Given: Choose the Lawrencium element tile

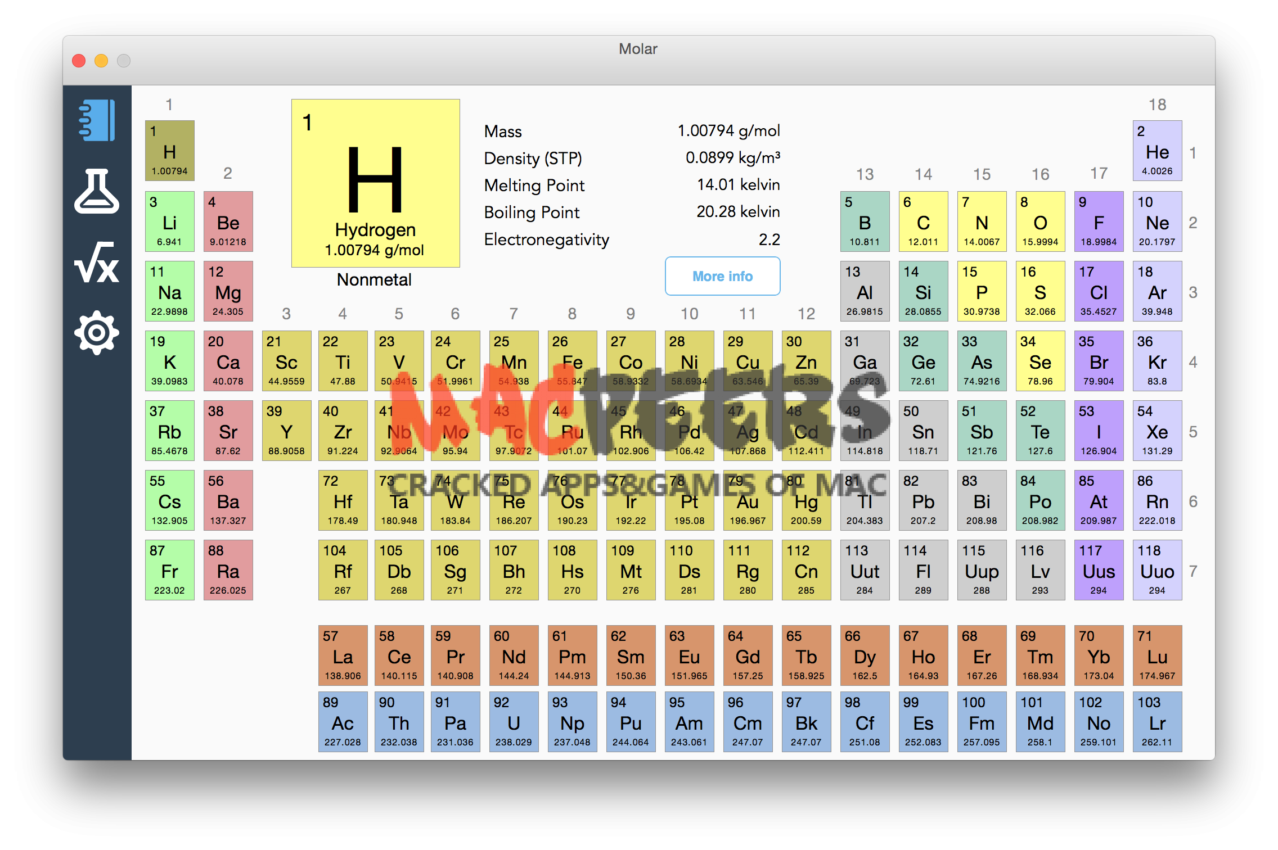Looking at the screenshot, I should (x=1157, y=722).
